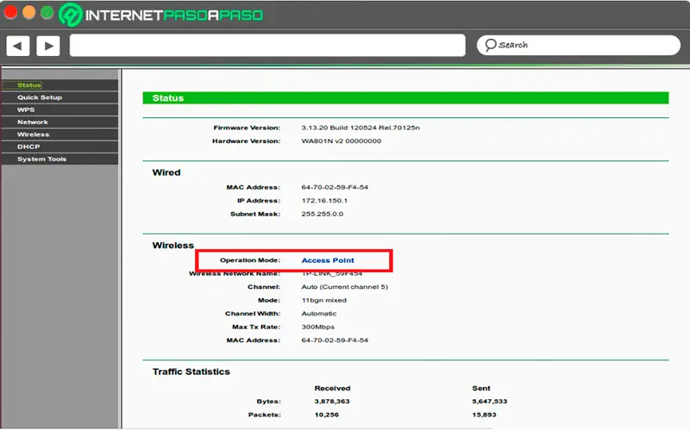Click the orange minimize window dot
690x431 pixels.
[x=28, y=12]
